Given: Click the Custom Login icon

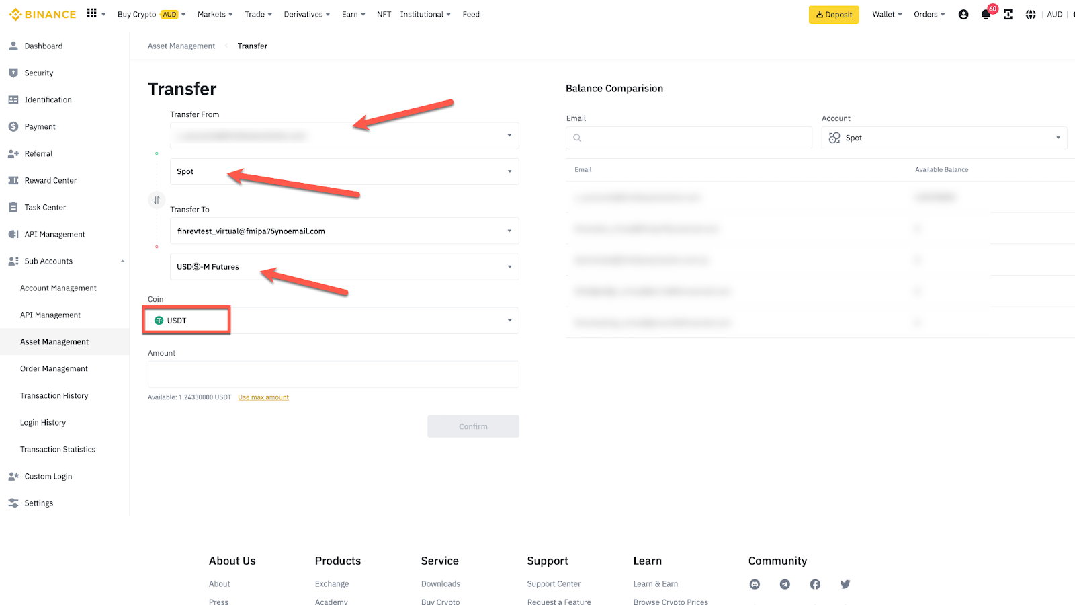Looking at the screenshot, I should tap(13, 476).
